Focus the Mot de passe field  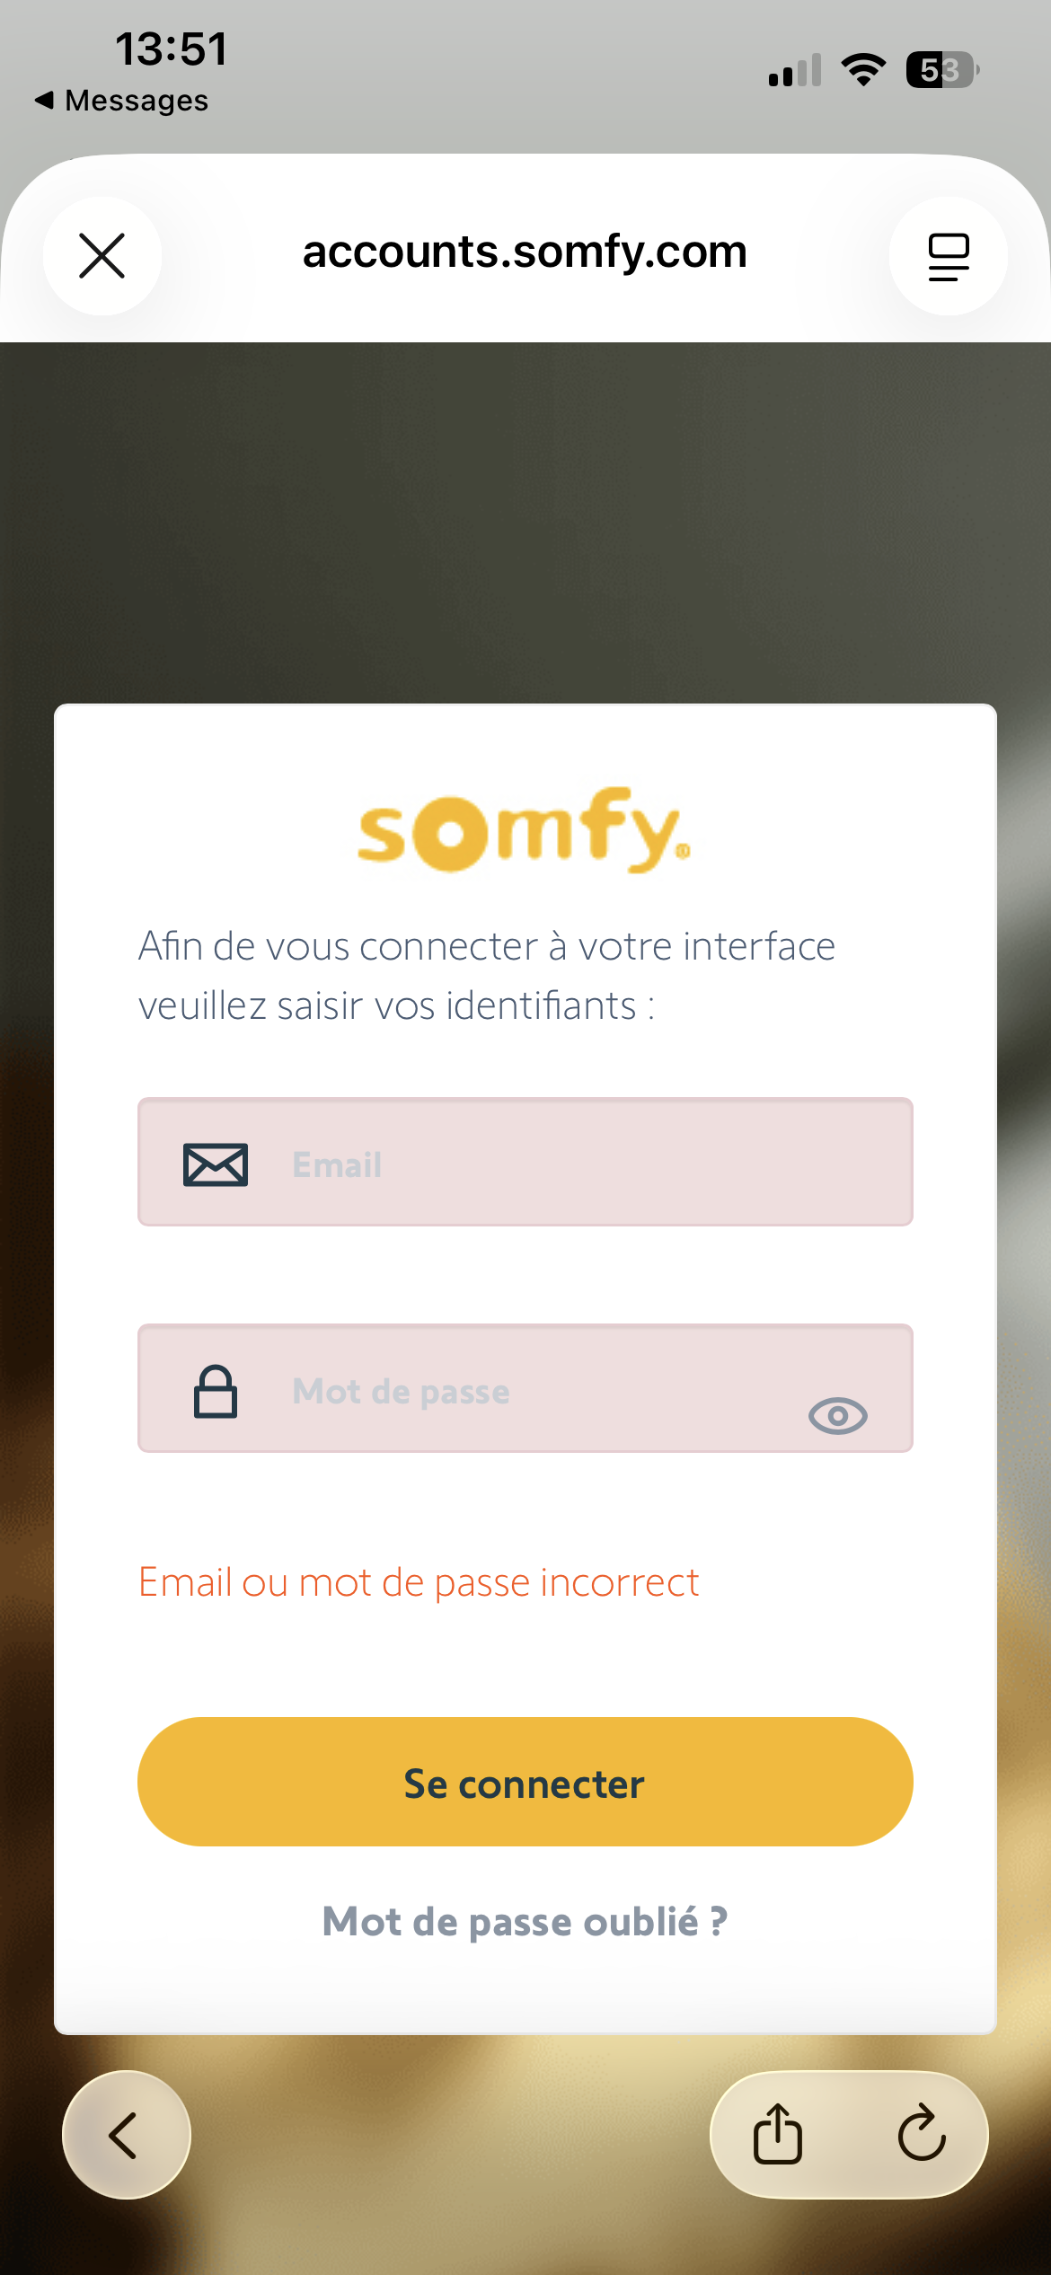coord(539,1392)
